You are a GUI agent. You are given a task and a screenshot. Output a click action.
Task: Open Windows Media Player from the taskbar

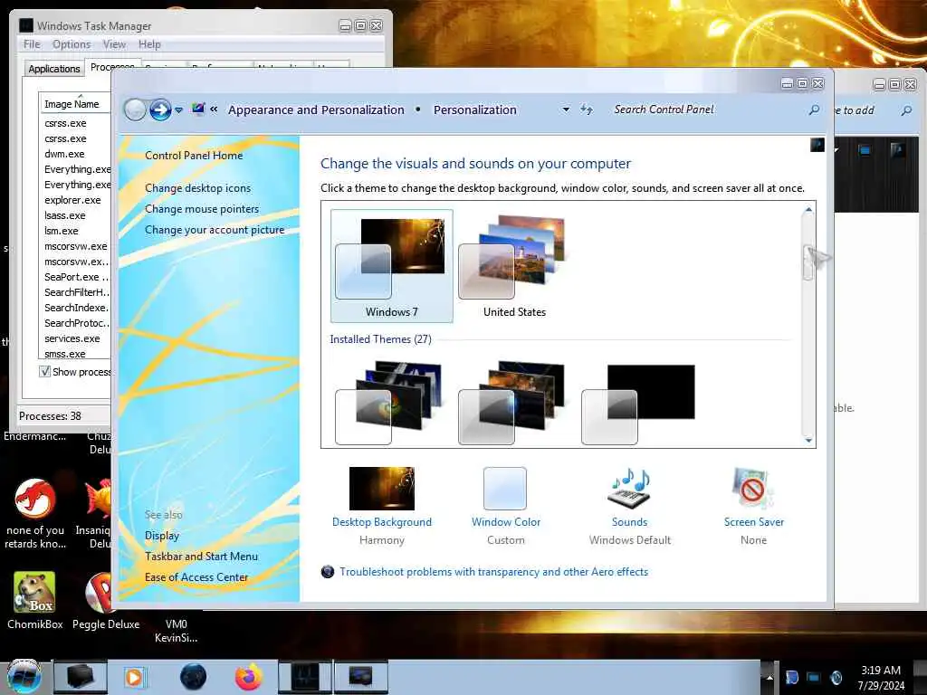click(134, 677)
